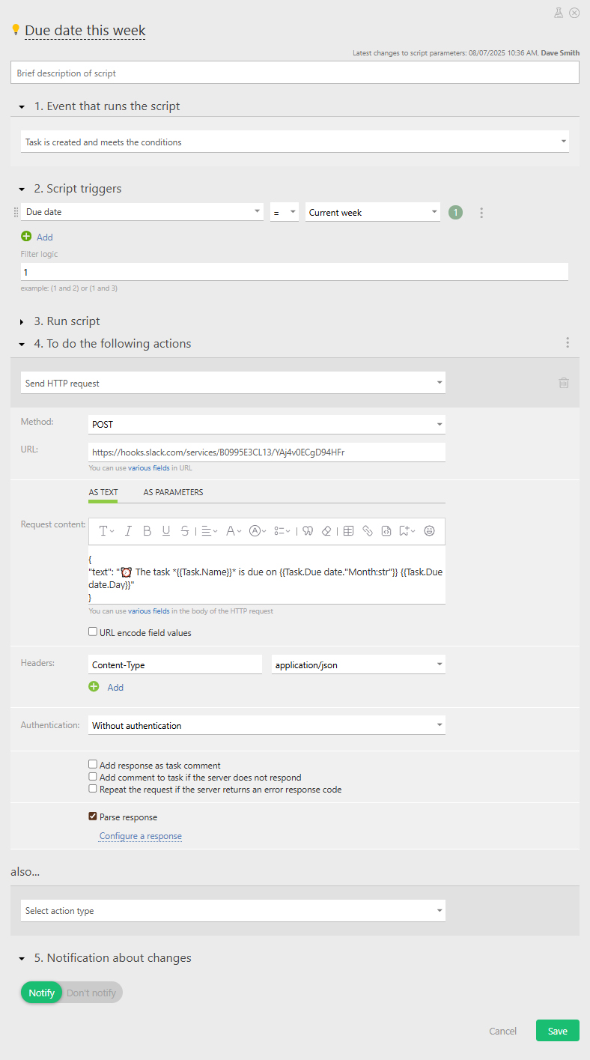The width and height of the screenshot is (590, 1060).
Task: Open the emoji picker in editor
Action: coord(429,531)
